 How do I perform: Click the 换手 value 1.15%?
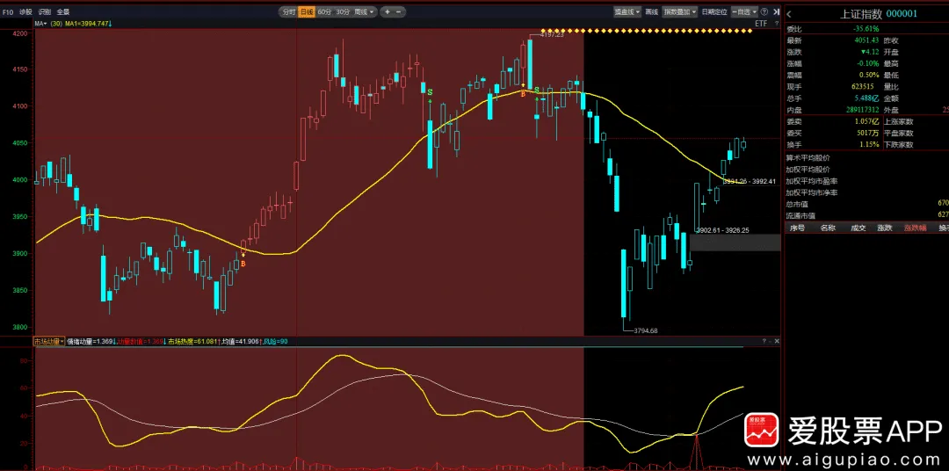point(869,144)
